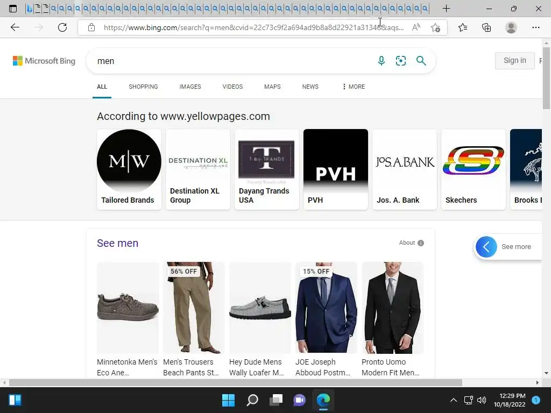Click the horizontal scrollbar thumb
The width and height of the screenshot is (551, 413).
(x=236, y=382)
